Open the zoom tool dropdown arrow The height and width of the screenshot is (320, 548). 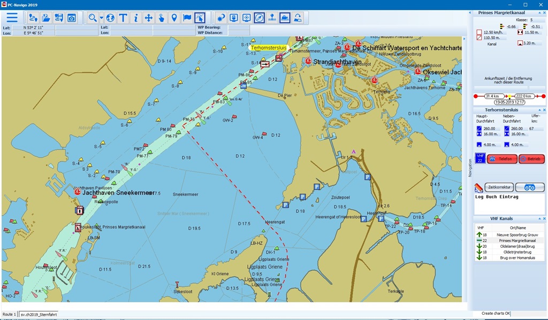click(x=101, y=18)
